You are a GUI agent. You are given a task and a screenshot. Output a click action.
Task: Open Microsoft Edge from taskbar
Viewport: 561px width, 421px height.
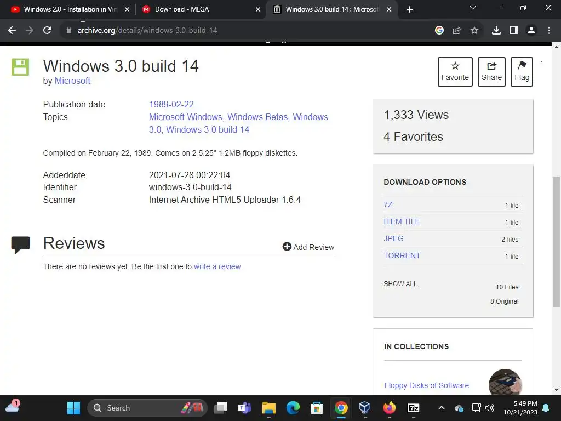click(293, 408)
